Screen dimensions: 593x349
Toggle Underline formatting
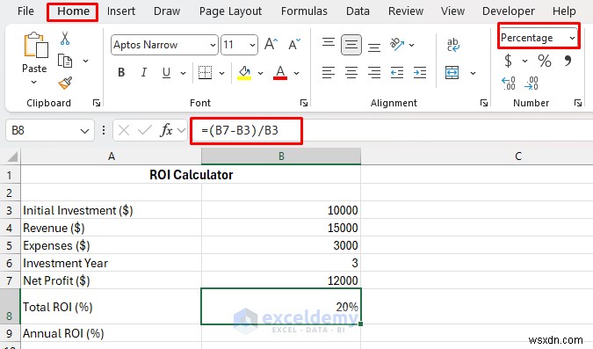(x=166, y=73)
